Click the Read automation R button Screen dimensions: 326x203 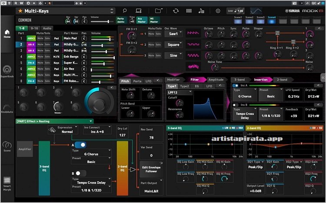pos(16,3)
